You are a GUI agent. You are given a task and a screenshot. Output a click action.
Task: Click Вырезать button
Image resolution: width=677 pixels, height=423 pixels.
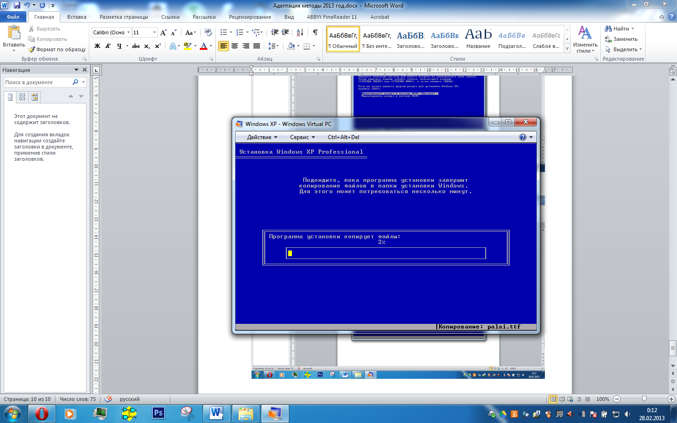coord(44,29)
